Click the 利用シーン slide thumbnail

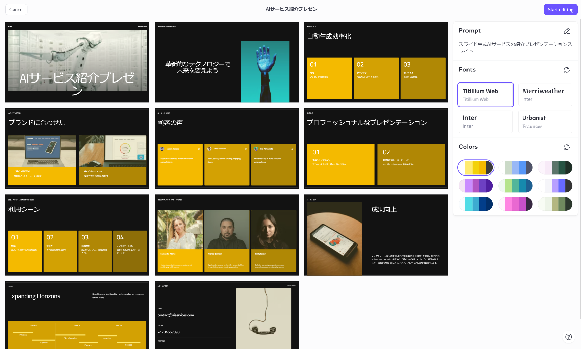(x=77, y=235)
